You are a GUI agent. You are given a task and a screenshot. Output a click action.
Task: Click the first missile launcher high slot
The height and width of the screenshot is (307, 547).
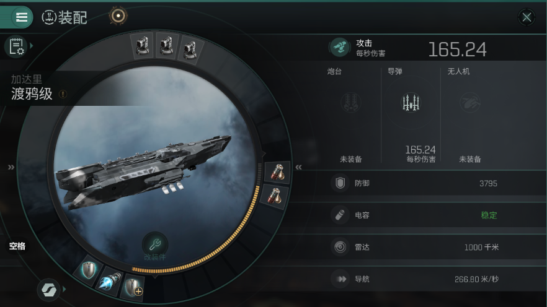pyautogui.click(x=142, y=45)
